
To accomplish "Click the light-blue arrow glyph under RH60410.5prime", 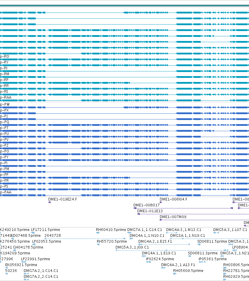I will 98,233.
